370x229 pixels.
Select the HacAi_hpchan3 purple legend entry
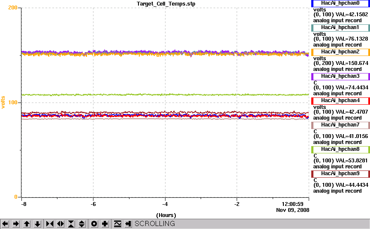340,76
